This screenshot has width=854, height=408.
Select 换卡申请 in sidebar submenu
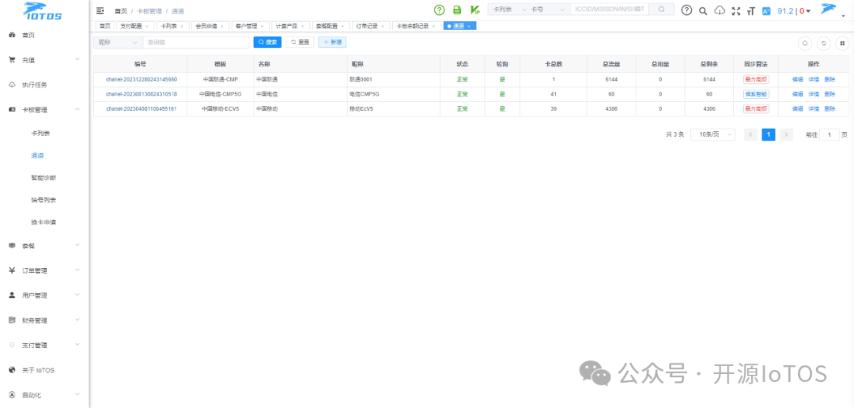[43, 222]
